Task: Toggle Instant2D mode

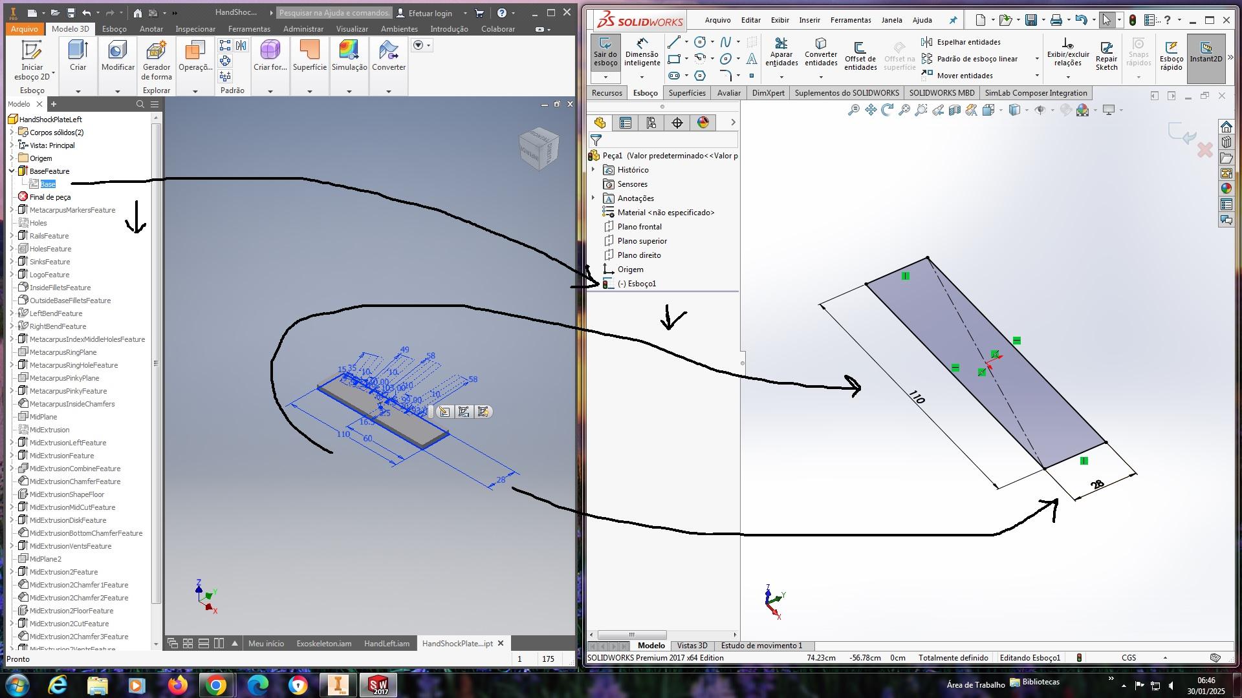Action: click(x=1206, y=52)
